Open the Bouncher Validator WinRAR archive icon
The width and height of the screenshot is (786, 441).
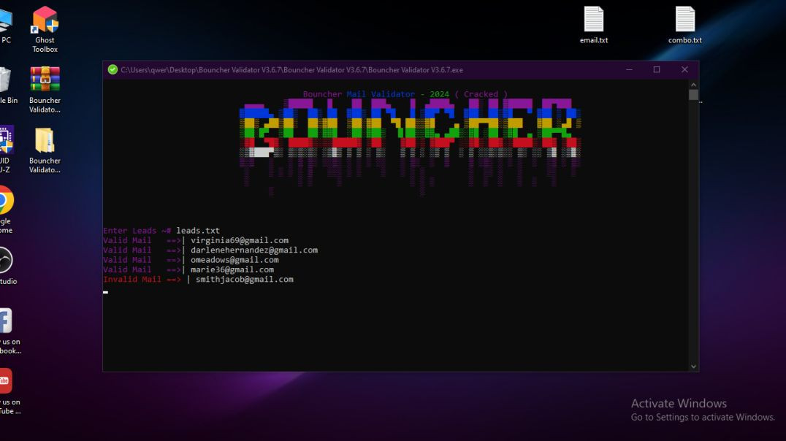(x=45, y=91)
